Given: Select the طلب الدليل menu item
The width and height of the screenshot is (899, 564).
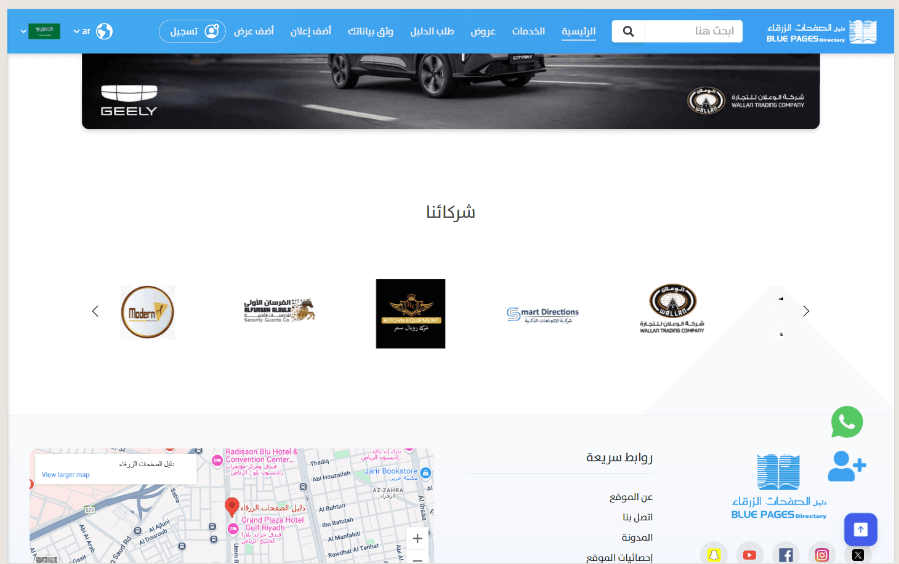Looking at the screenshot, I should tap(432, 31).
